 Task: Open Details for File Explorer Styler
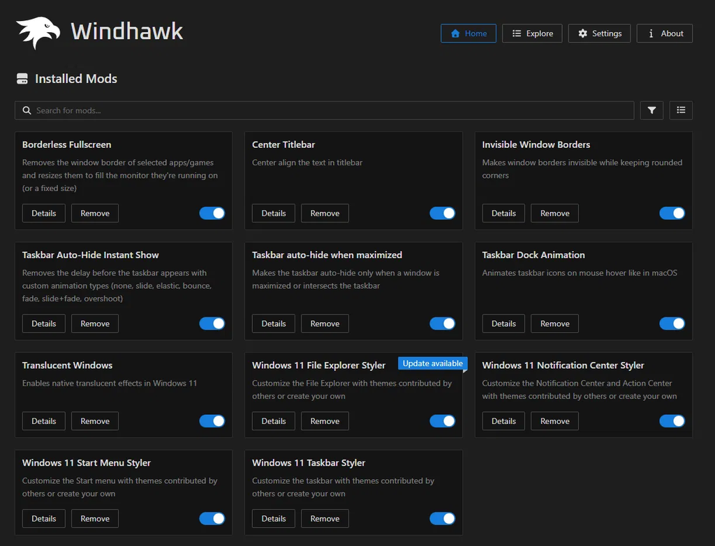(x=274, y=420)
